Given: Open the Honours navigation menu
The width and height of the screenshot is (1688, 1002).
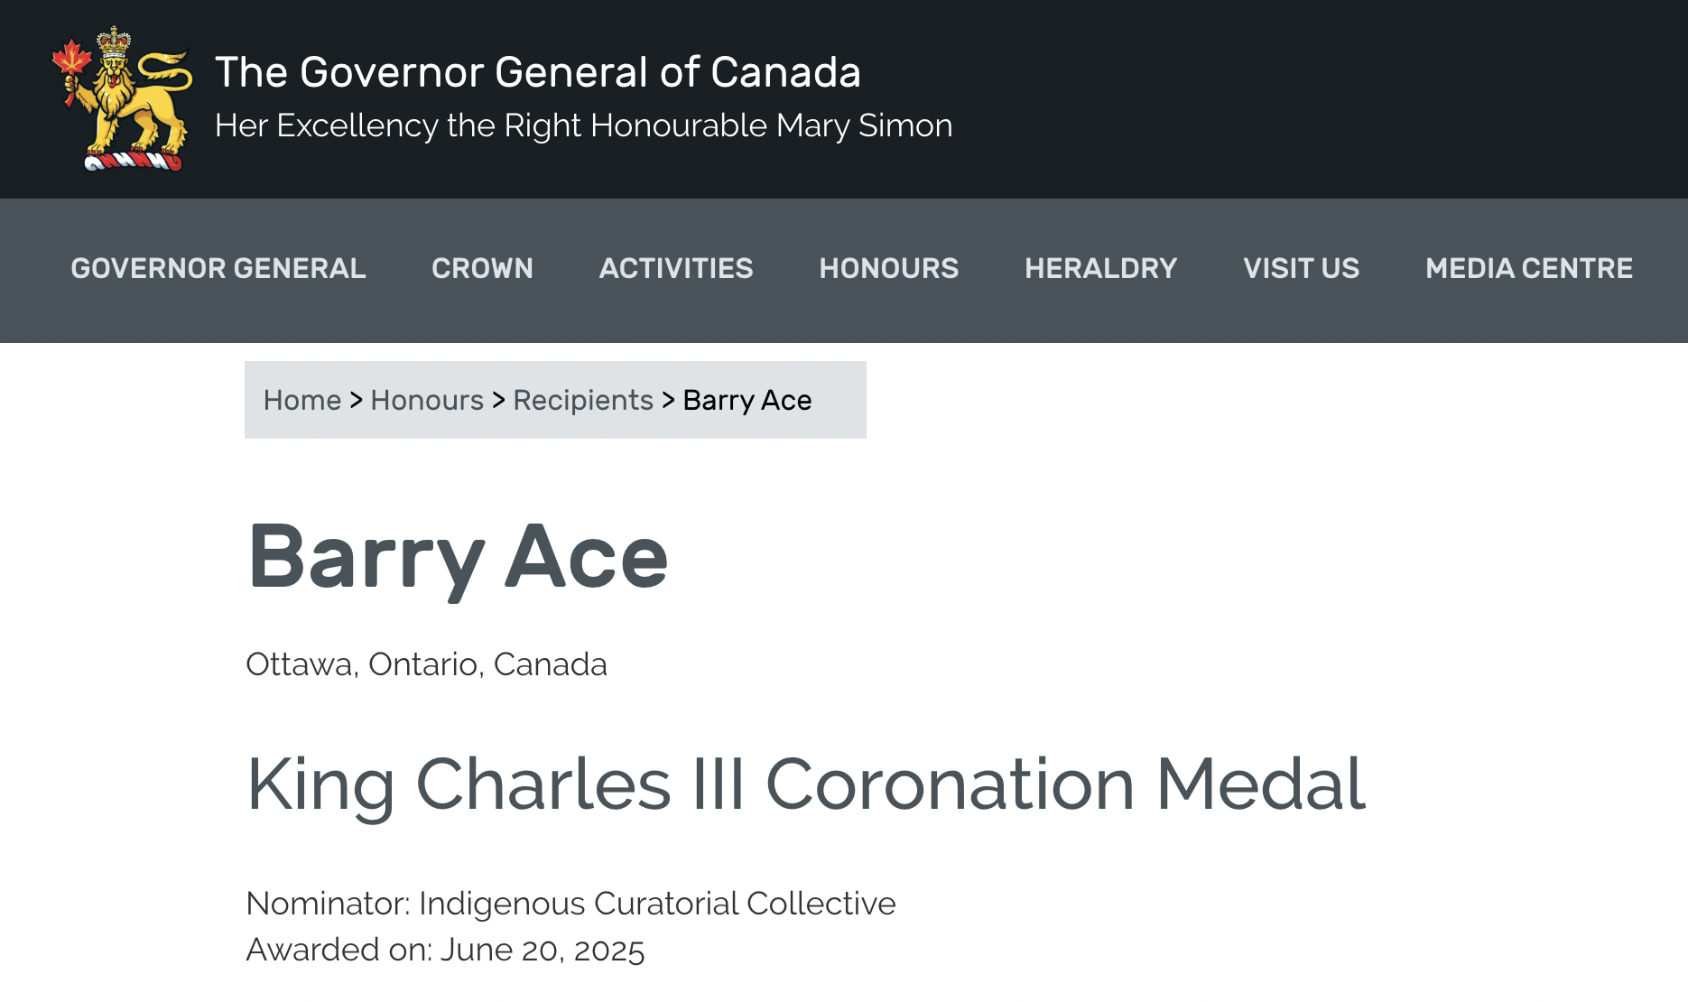Looking at the screenshot, I should coord(888,268).
